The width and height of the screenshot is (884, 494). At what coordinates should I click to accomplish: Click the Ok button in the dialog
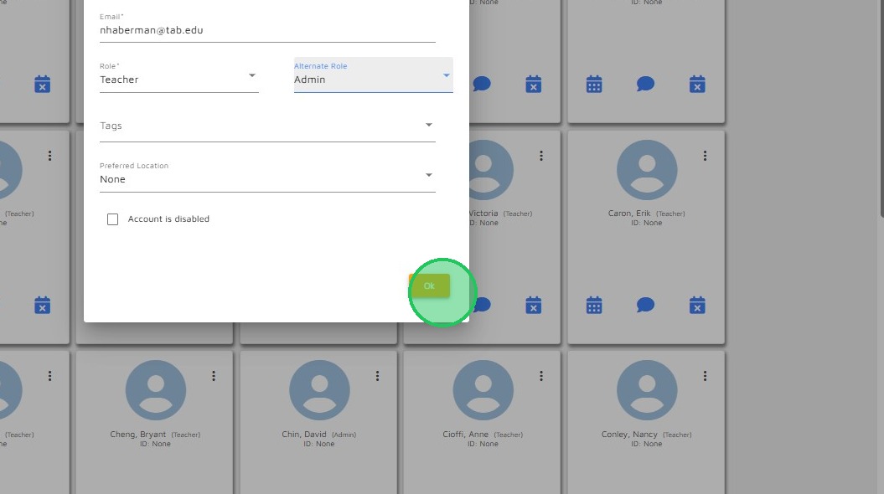click(x=429, y=286)
